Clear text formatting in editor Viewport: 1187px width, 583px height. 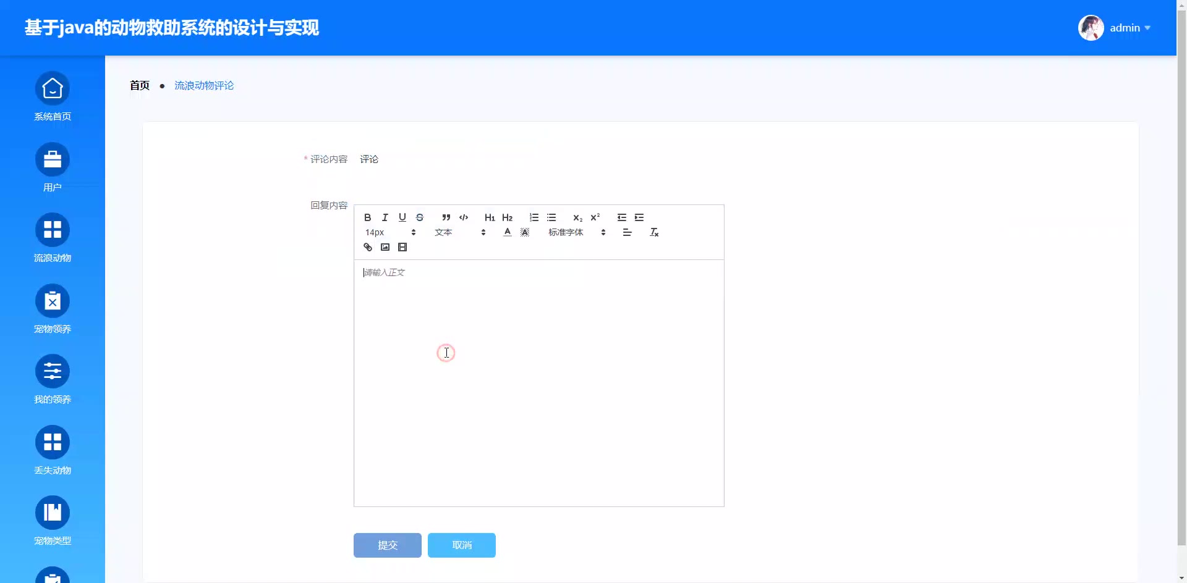tap(653, 232)
